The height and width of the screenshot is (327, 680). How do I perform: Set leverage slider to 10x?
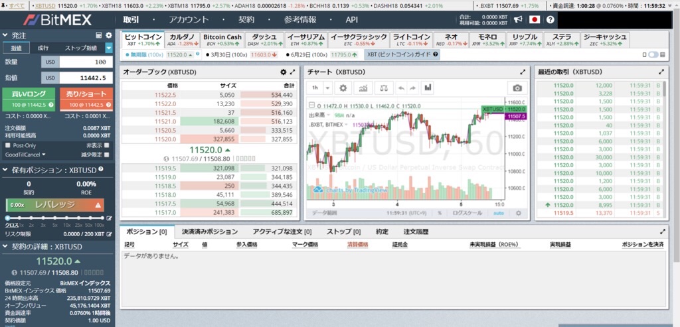(66, 218)
